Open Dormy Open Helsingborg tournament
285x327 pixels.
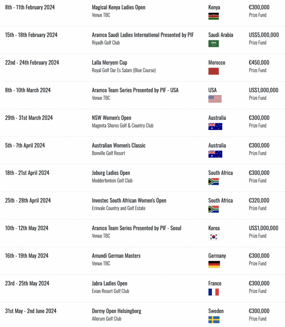117,311
